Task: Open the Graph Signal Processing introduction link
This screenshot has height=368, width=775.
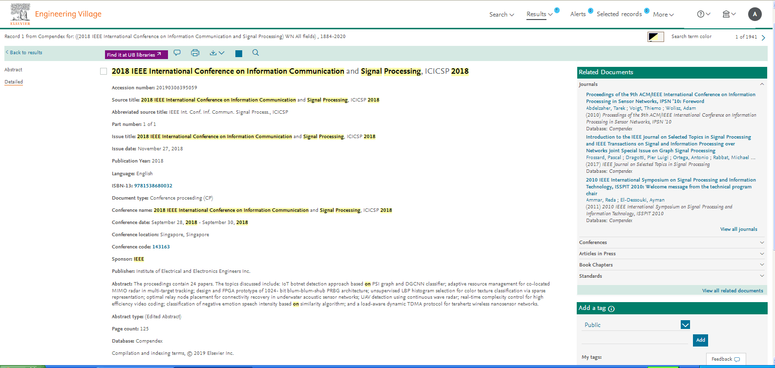Action: tap(669, 144)
